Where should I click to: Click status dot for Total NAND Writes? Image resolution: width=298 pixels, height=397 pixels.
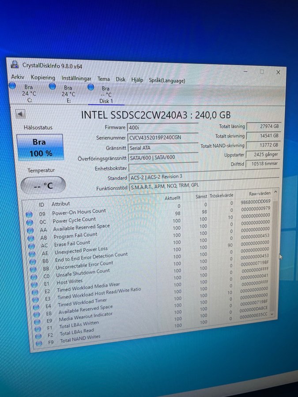(x=39, y=343)
